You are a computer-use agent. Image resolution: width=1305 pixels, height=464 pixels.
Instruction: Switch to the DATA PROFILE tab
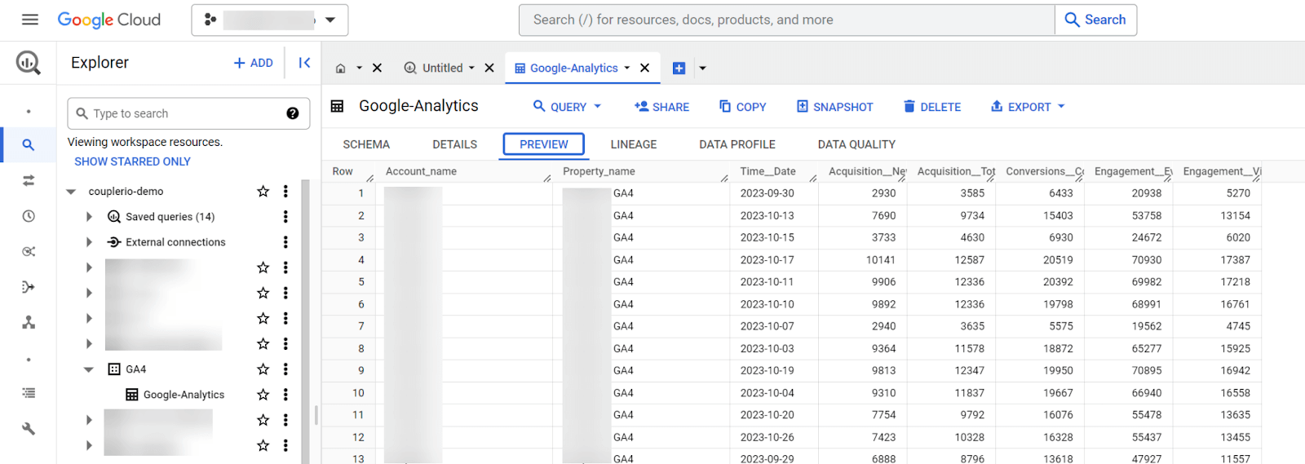737,144
